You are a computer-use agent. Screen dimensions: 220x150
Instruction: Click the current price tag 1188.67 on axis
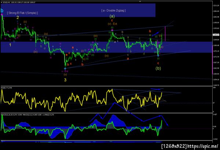click(216, 35)
